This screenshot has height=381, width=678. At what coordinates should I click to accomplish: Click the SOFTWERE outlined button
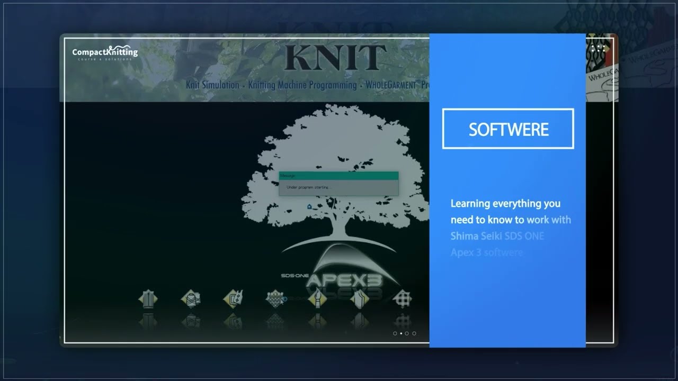(508, 129)
